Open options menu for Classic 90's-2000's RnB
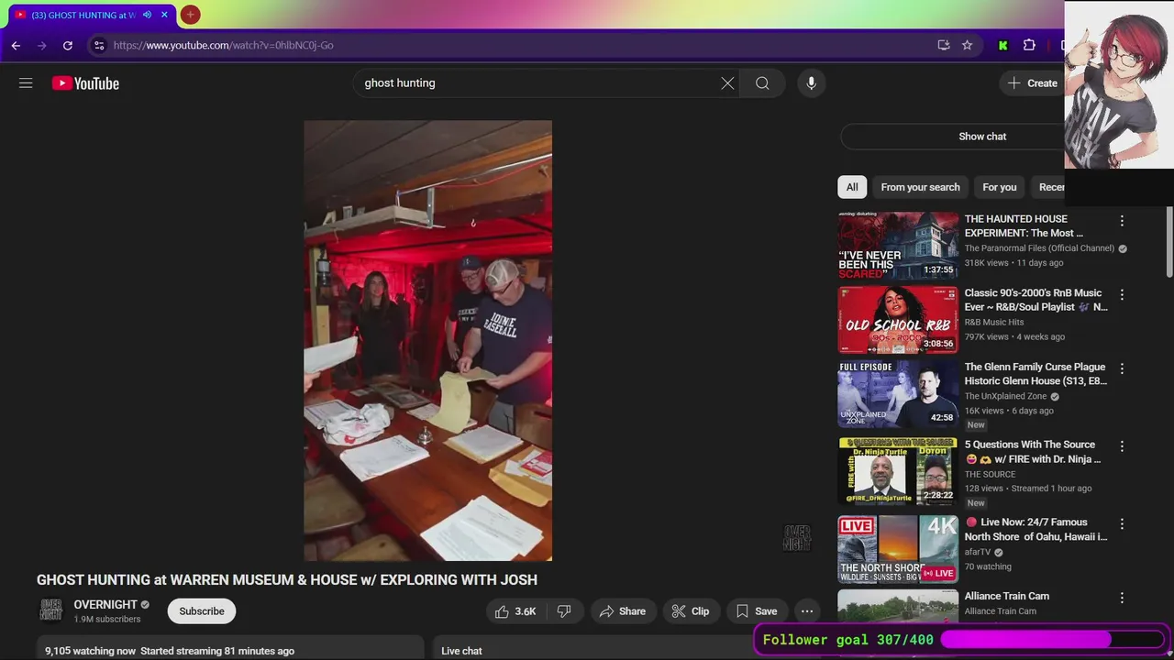 click(1122, 295)
